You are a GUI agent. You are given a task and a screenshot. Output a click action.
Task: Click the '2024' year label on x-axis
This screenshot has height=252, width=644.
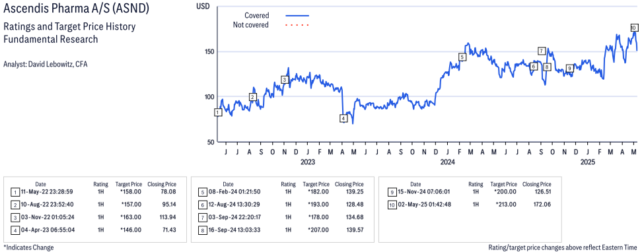pyautogui.click(x=448, y=162)
